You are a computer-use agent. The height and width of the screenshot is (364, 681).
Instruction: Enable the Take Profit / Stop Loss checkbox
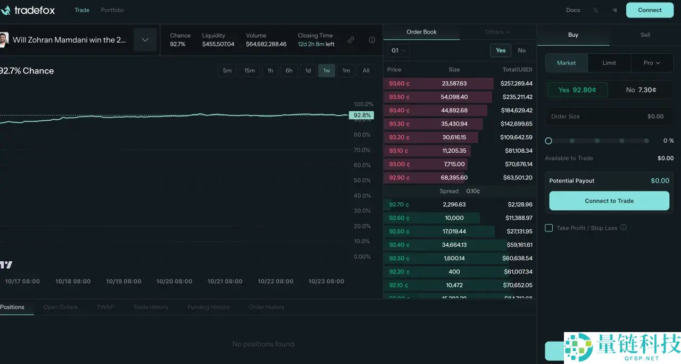click(549, 228)
